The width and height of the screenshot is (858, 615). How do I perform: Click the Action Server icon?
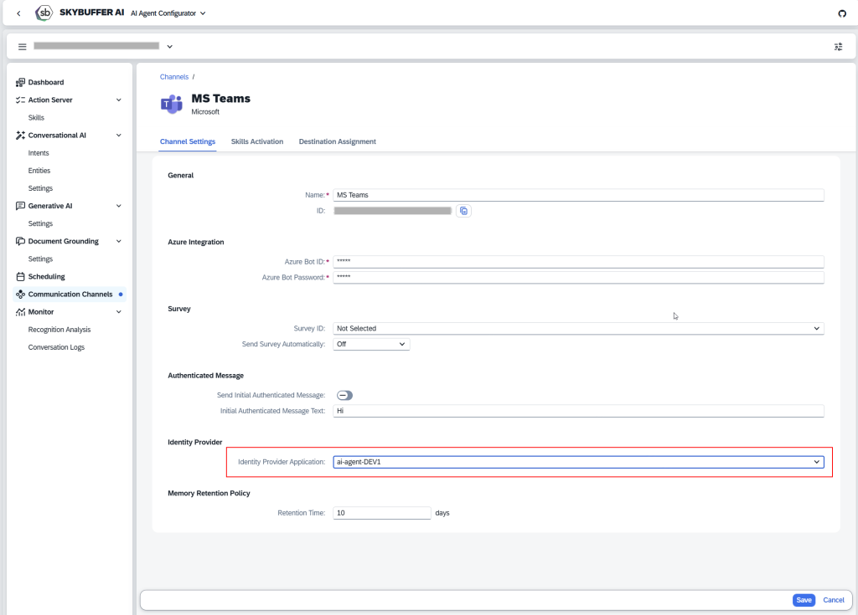[20, 100]
